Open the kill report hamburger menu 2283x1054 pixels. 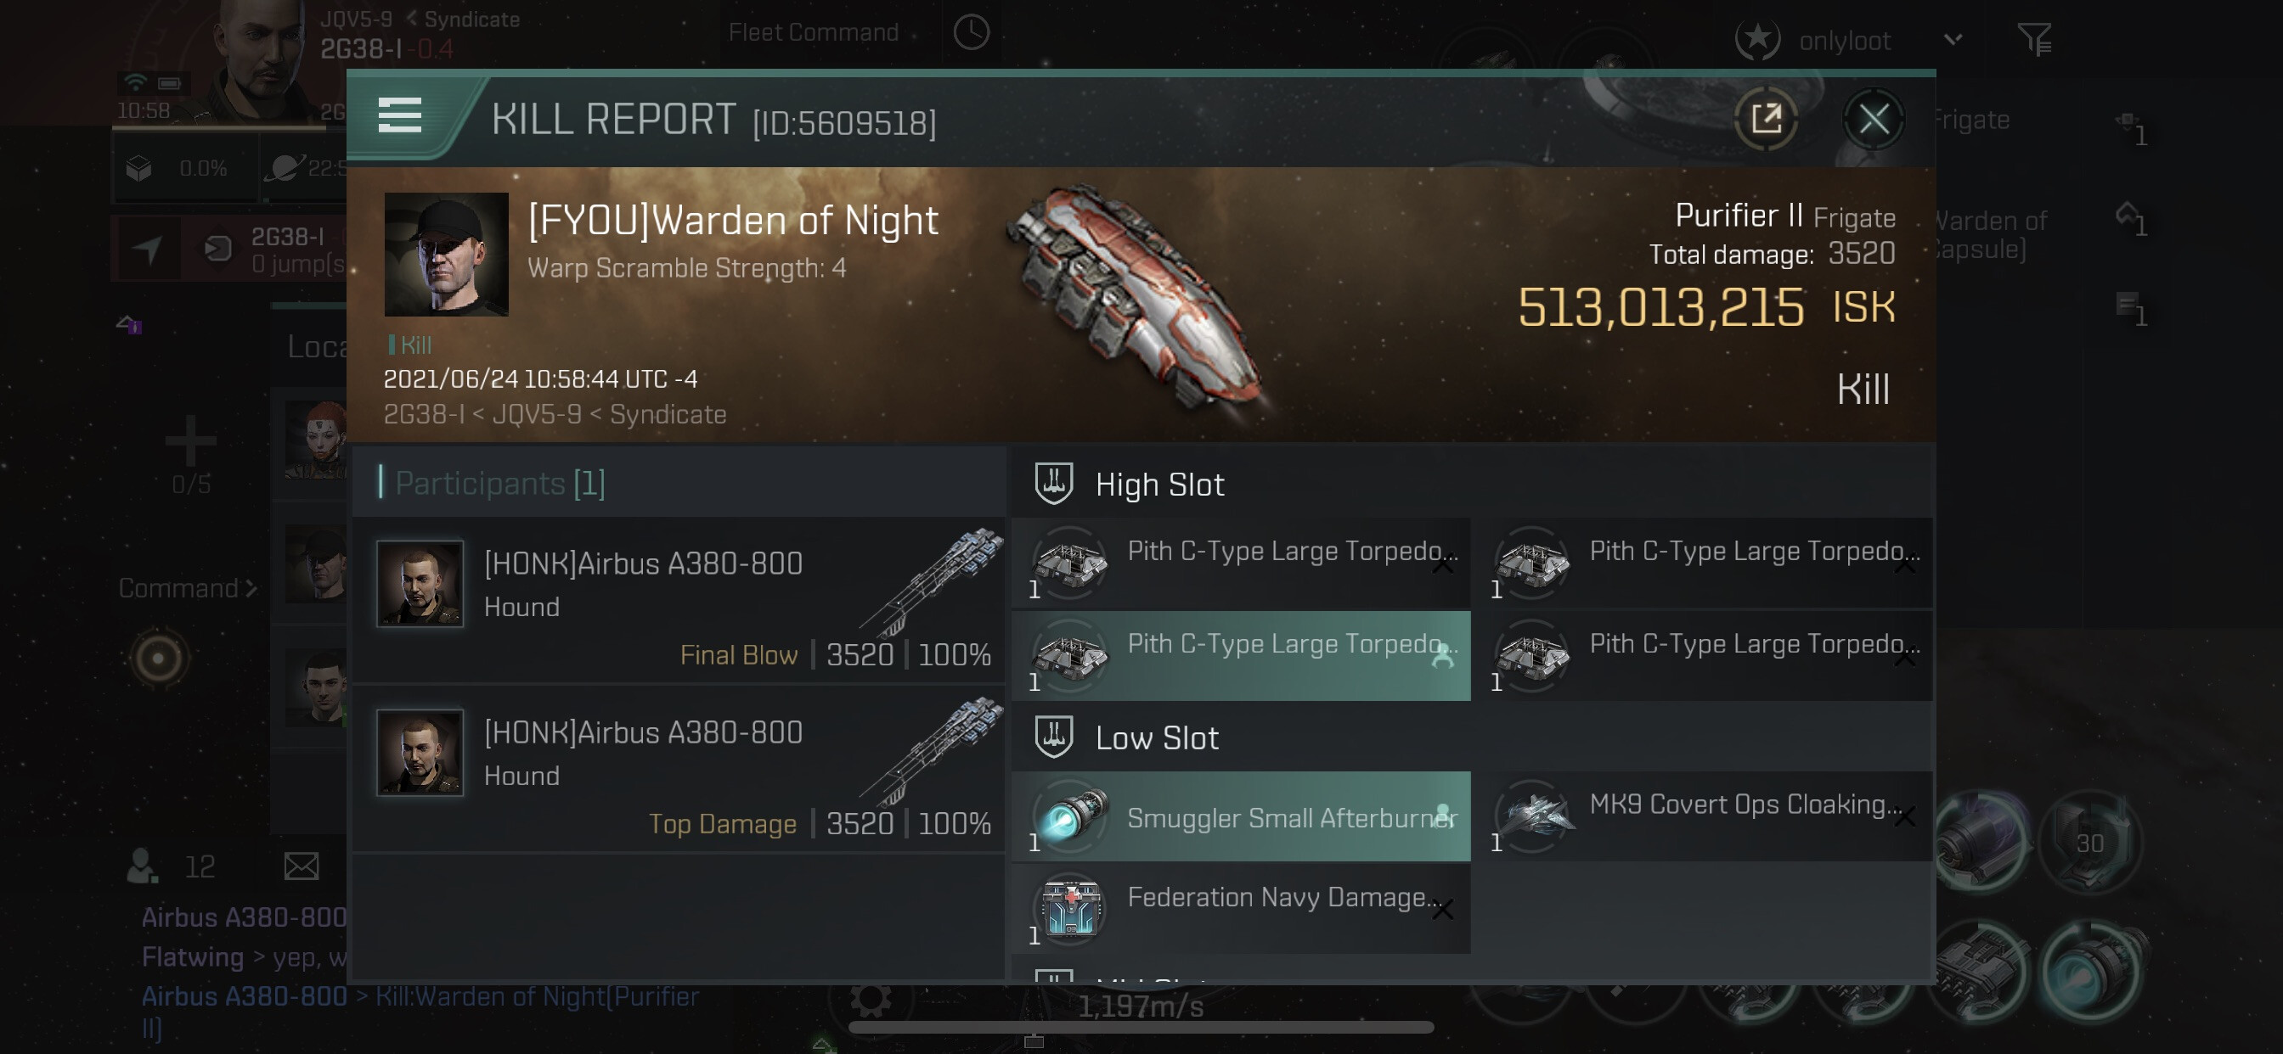click(400, 115)
